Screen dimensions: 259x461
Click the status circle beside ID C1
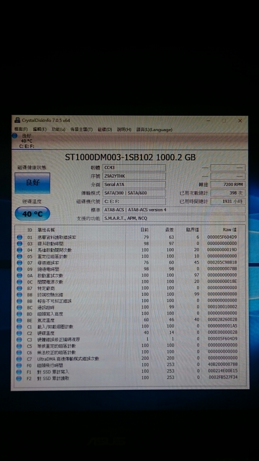coord(20,327)
